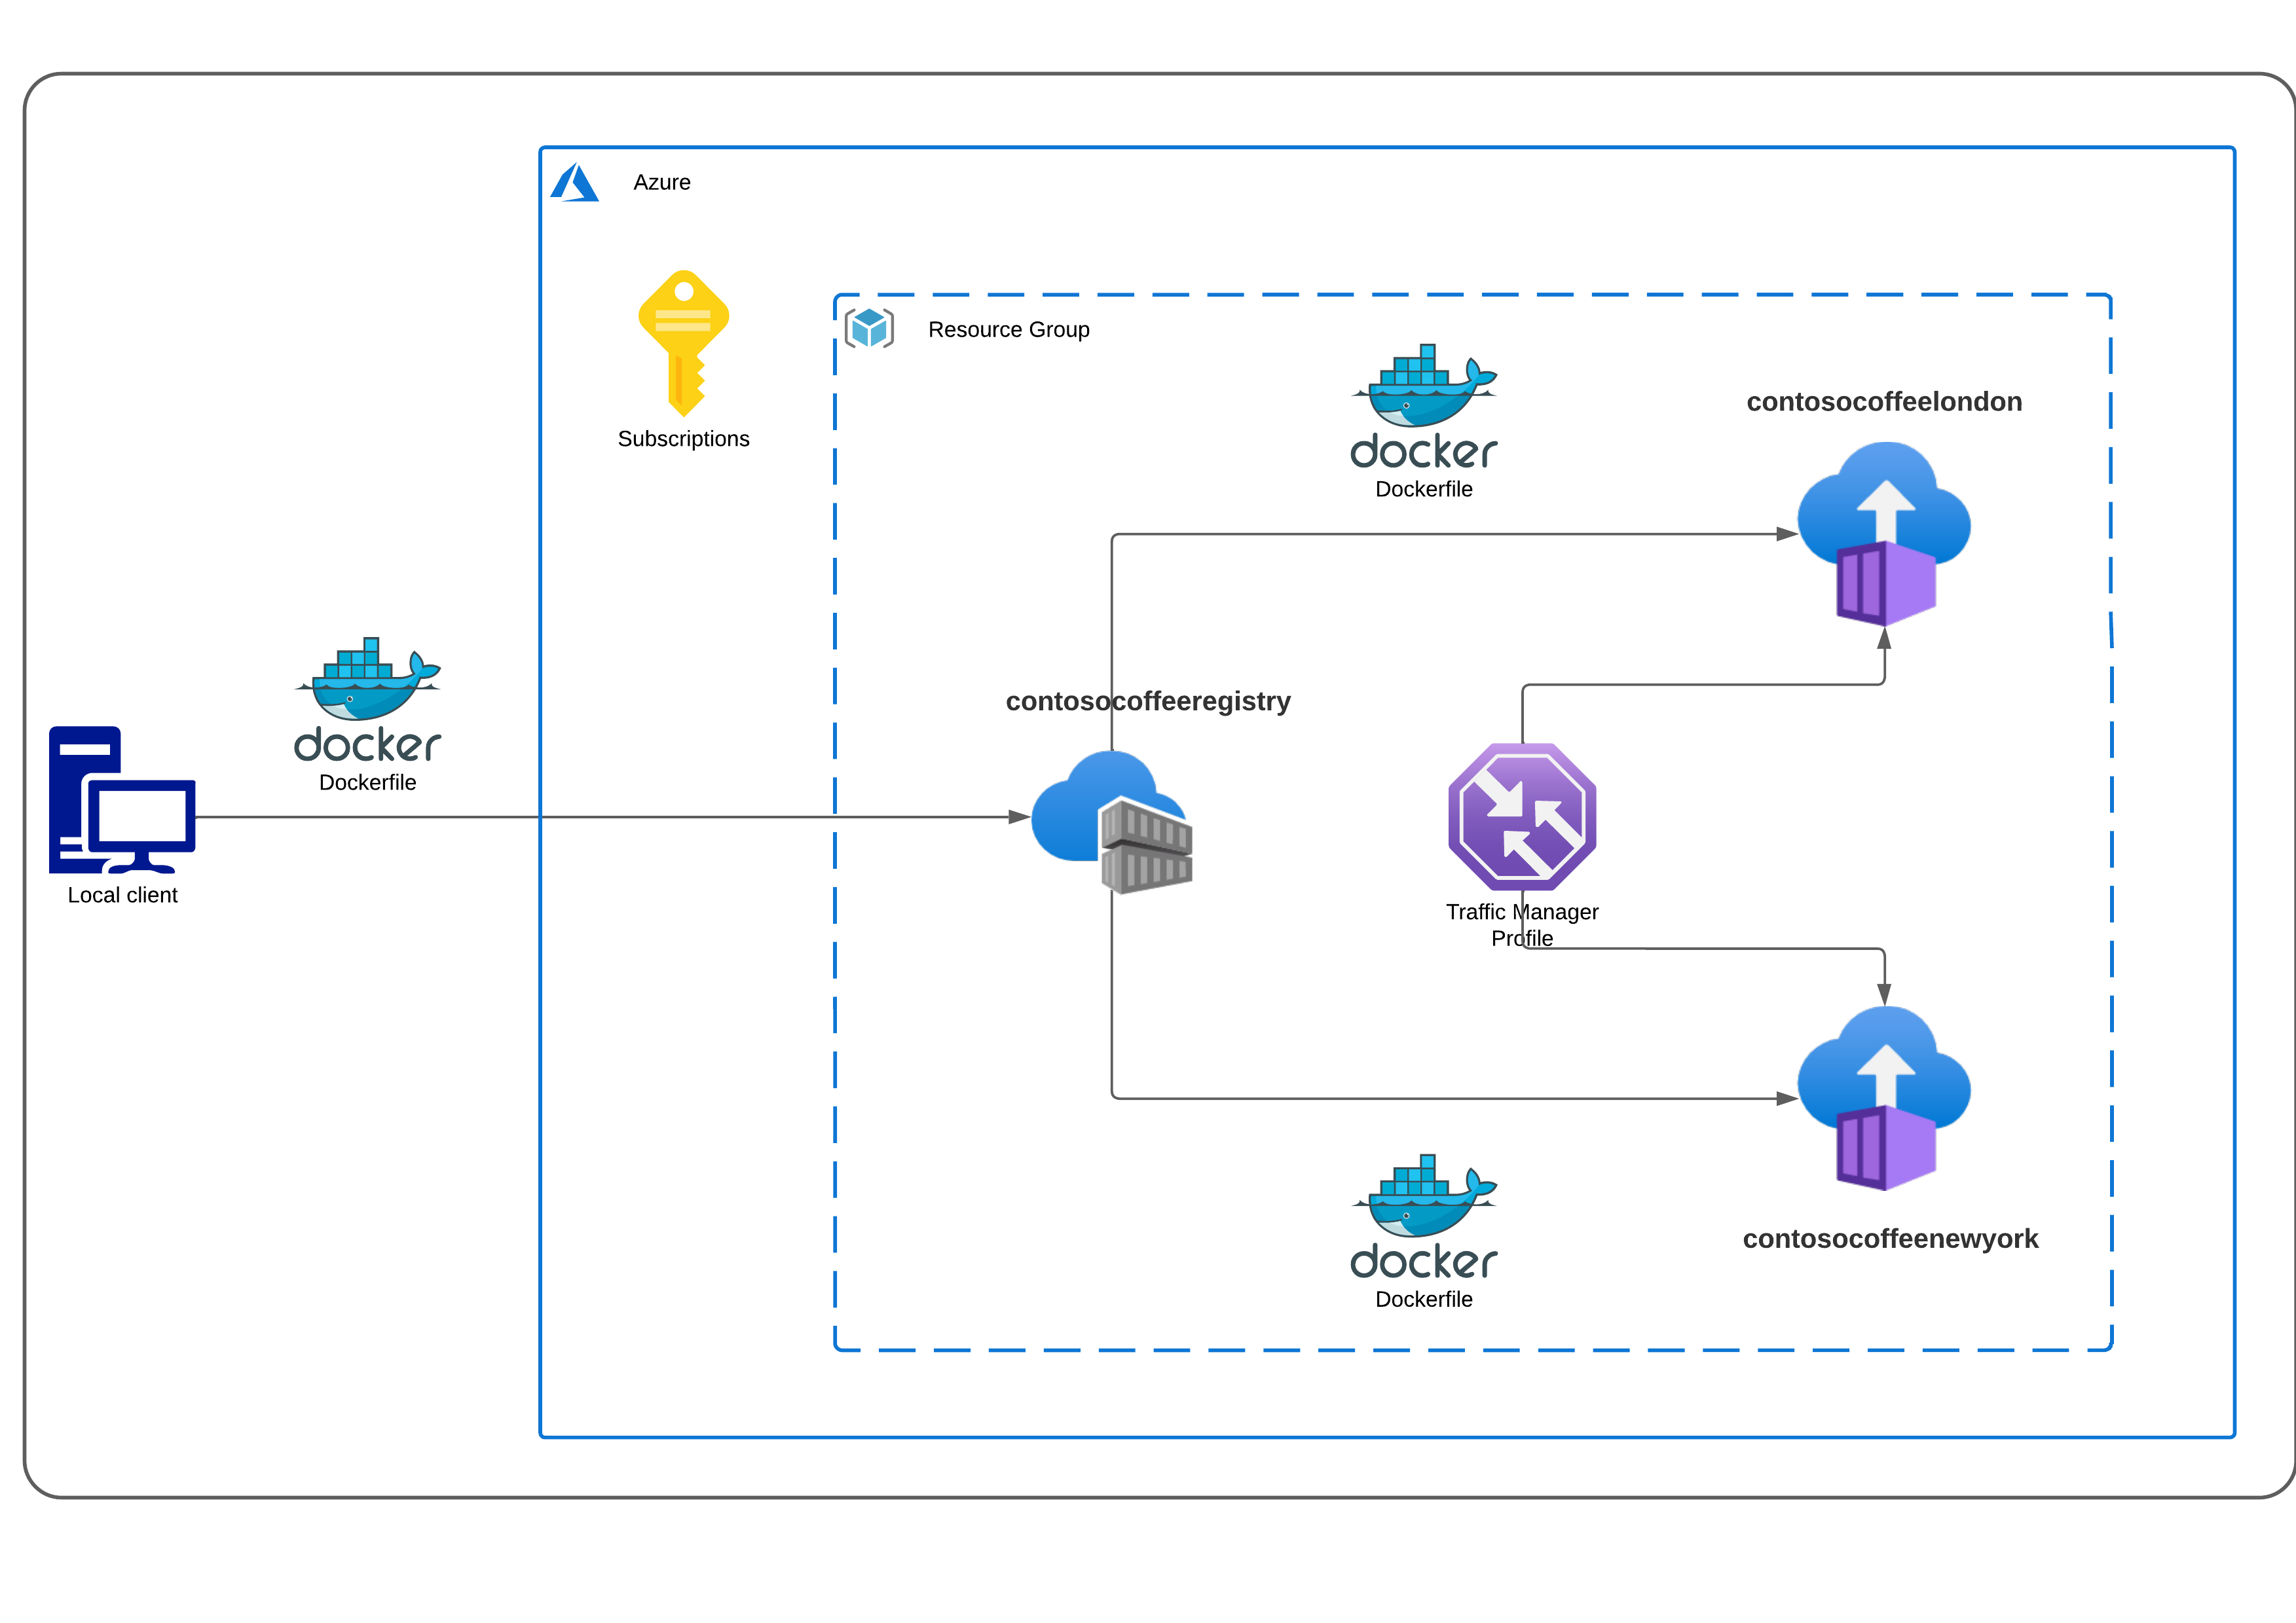Click the Resource Group cube icon
Screen dimensions: 2296x1623
[x=869, y=328]
